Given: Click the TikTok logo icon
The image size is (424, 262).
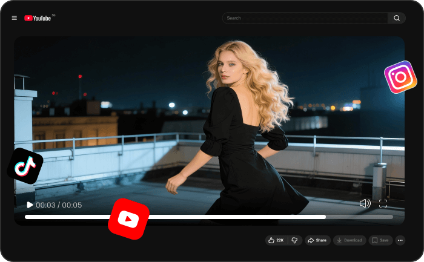Looking at the screenshot, I should (25, 166).
